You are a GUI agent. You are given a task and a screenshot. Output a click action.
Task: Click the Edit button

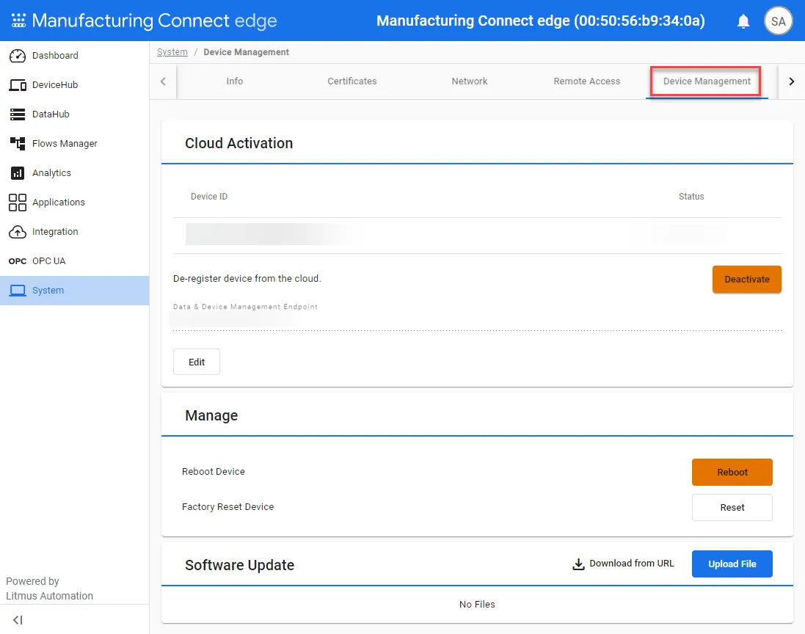coord(197,362)
